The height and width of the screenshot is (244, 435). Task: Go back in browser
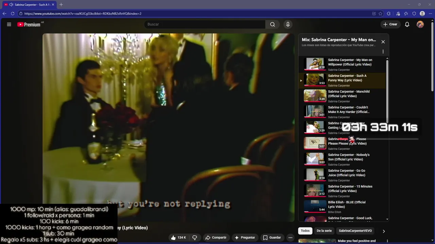point(4,14)
